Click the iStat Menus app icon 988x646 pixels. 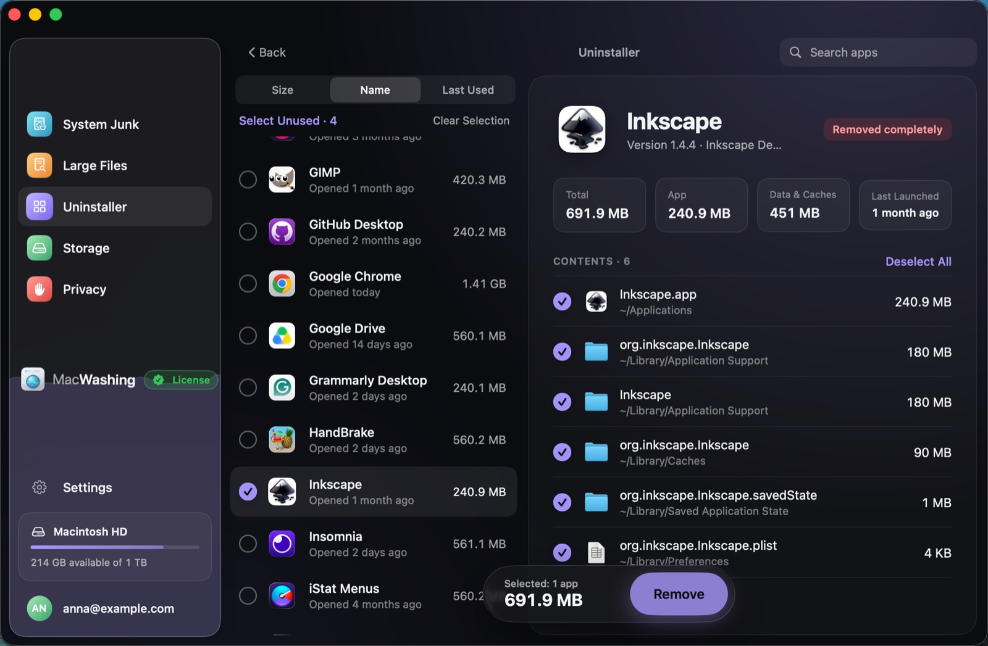click(282, 596)
